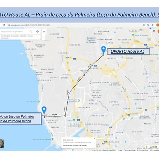Click the magnifier search icon in Maps

coord(31,31)
